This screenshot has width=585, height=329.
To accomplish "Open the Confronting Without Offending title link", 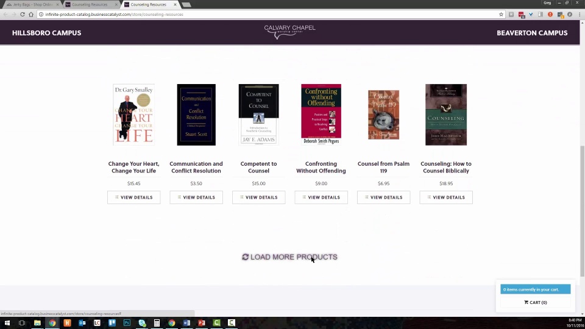I will (x=321, y=167).
